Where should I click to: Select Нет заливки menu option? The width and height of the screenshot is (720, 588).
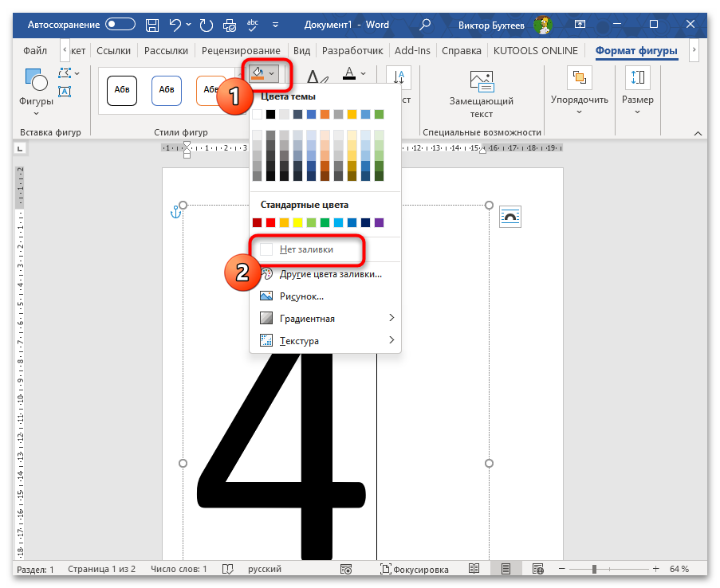point(306,249)
